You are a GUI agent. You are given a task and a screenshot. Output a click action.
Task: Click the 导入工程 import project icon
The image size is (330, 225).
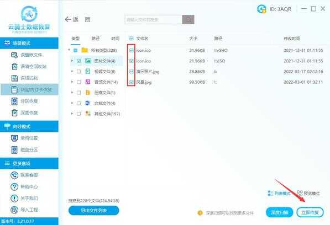pyautogui.click(x=14, y=210)
